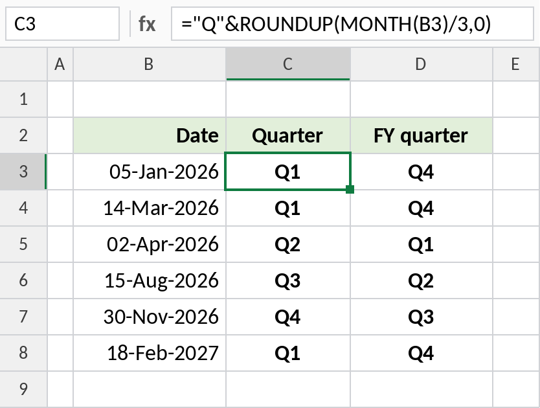Select row 4 header
The height and width of the screenshot is (408, 540).
(23, 208)
